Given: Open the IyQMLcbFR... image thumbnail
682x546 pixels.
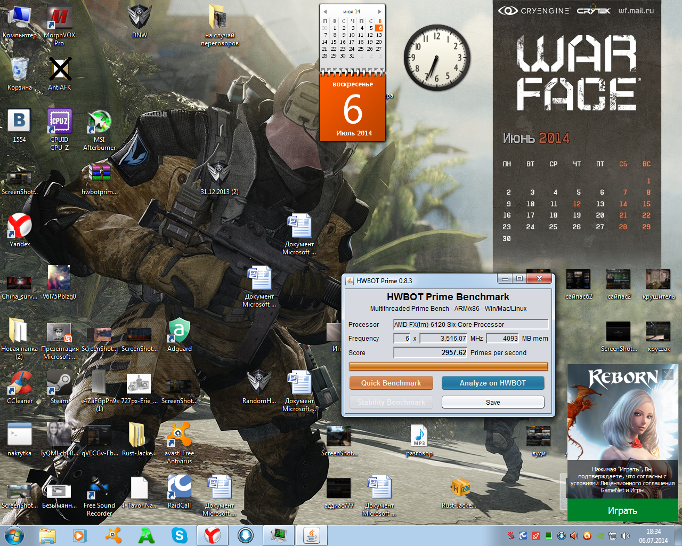Looking at the screenshot, I should (59, 439).
